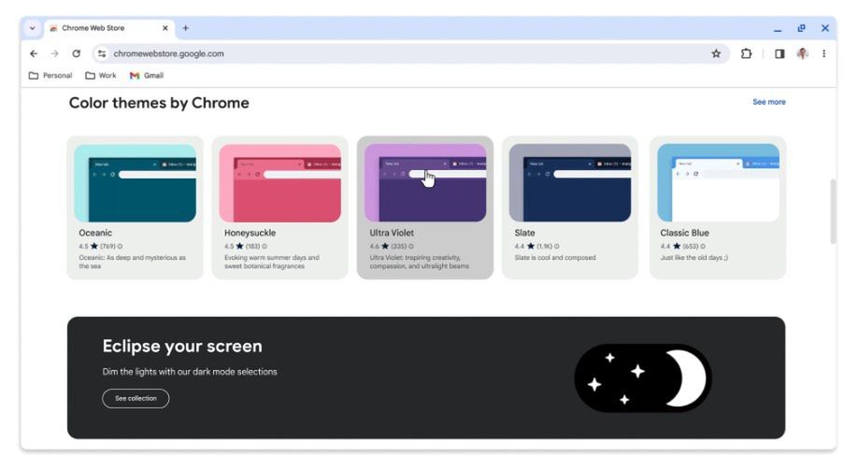Click the See collection button
The height and width of the screenshot is (470, 859).
coord(136,398)
